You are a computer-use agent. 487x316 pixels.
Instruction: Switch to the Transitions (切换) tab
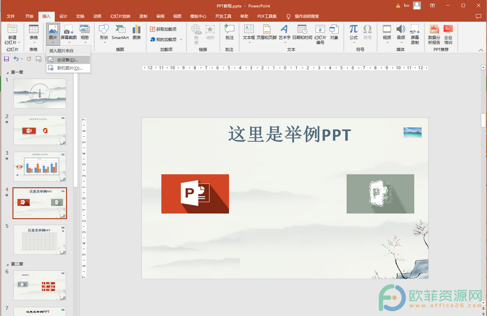tap(81, 16)
